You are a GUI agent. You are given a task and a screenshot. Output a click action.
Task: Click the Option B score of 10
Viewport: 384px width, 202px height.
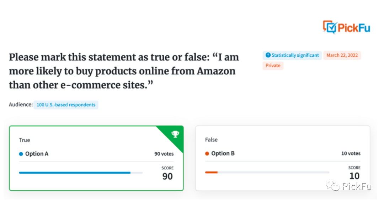tap(354, 176)
